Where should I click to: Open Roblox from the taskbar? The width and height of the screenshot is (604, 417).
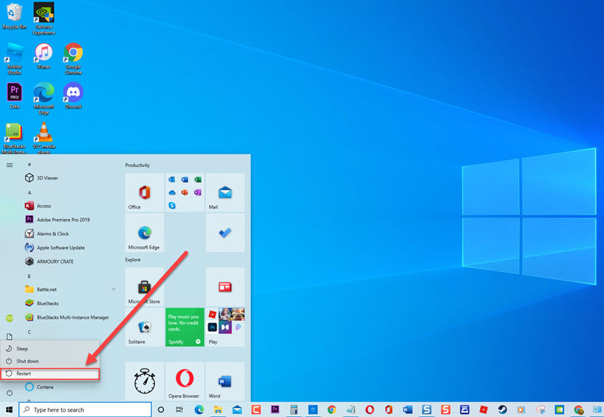tap(483, 409)
